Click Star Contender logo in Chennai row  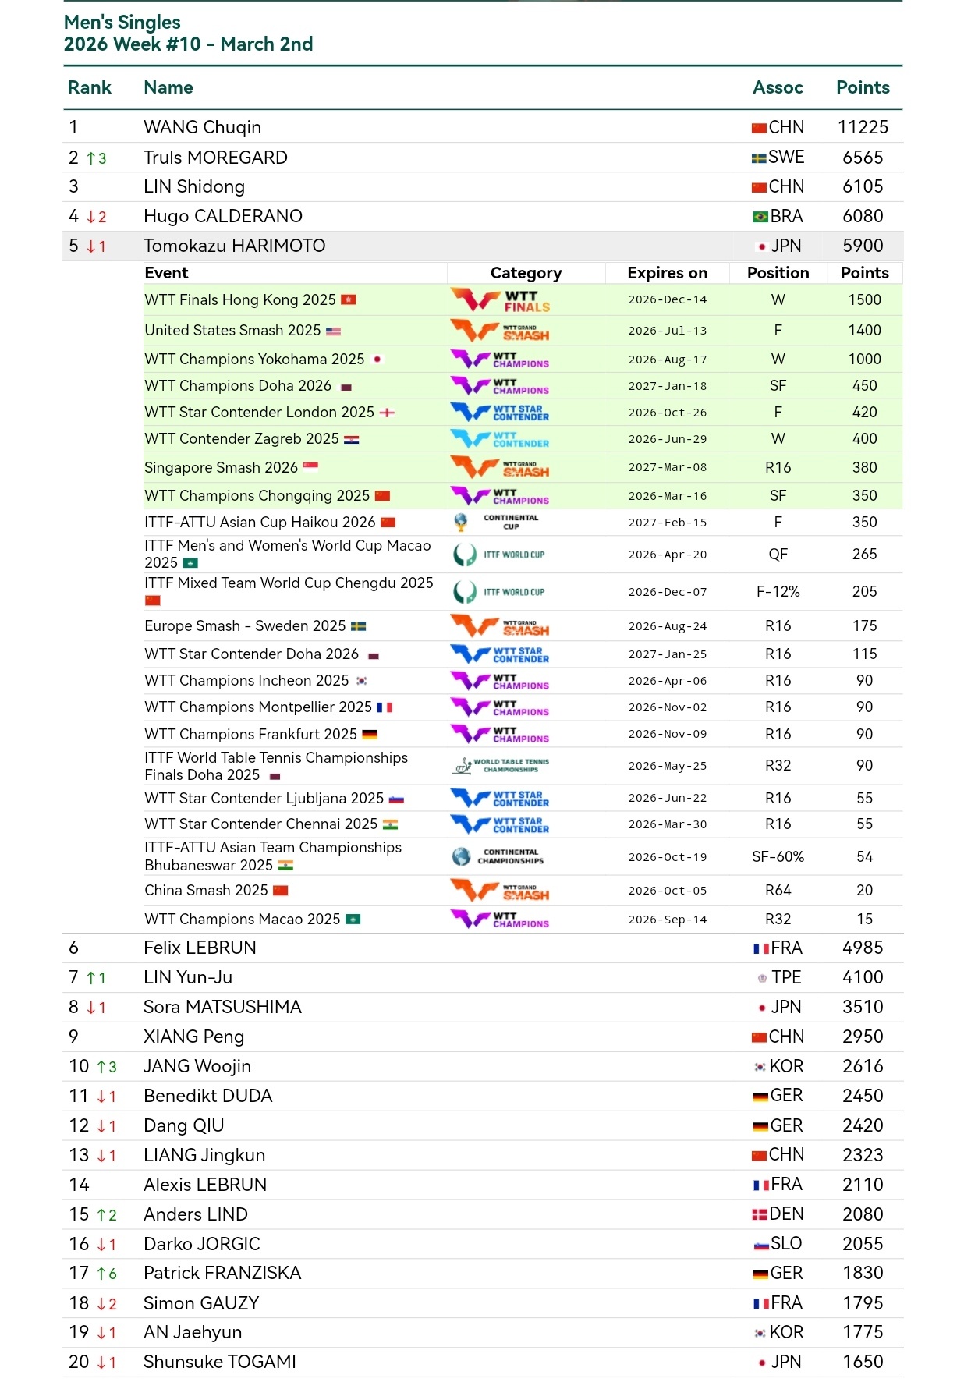pos(500,824)
